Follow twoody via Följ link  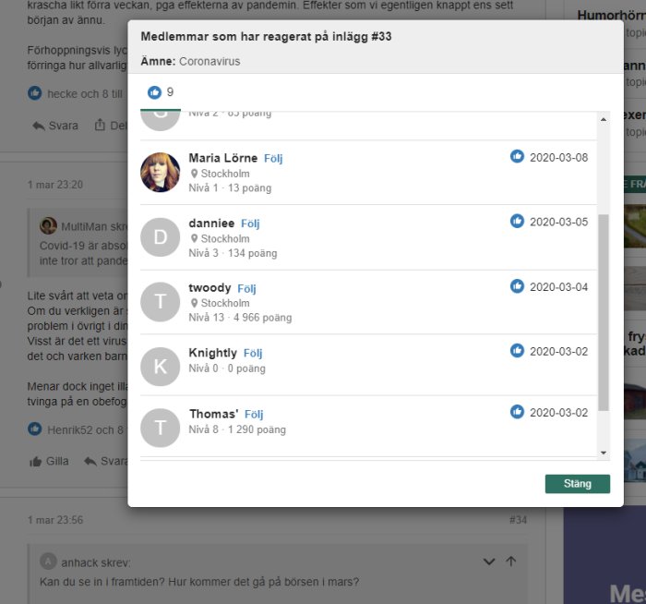[246, 288]
